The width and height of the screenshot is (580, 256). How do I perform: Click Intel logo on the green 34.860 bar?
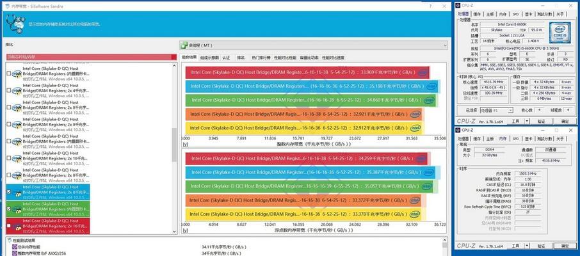[429, 100]
